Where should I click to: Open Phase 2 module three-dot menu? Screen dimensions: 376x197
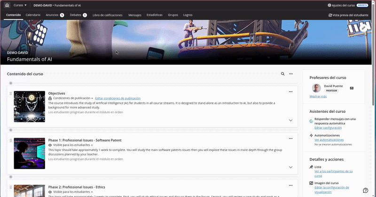[x=290, y=185]
